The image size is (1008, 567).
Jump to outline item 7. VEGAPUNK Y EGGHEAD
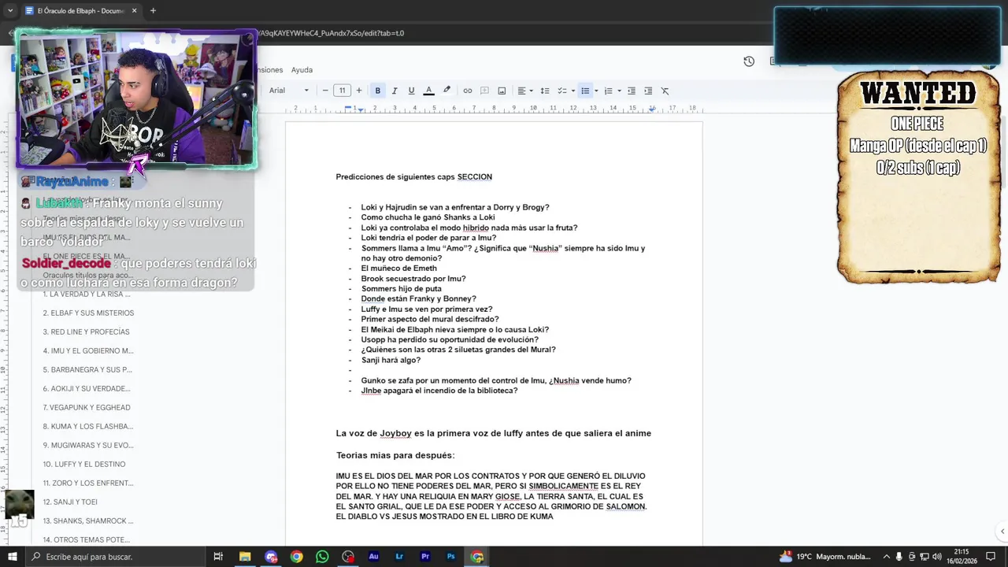pyautogui.click(x=87, y=407)
